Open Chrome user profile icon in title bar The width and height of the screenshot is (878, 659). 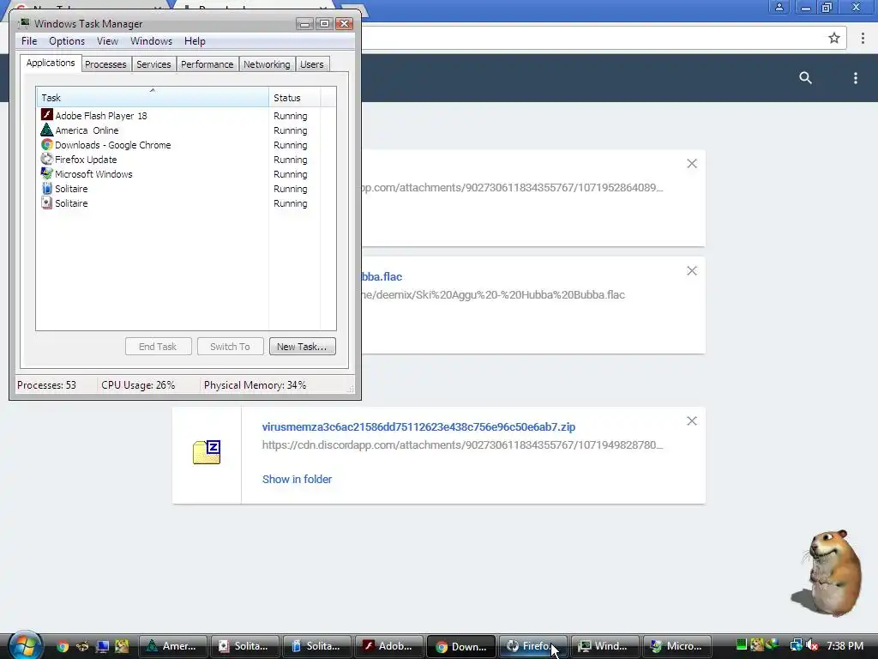[x=779, y=7]
